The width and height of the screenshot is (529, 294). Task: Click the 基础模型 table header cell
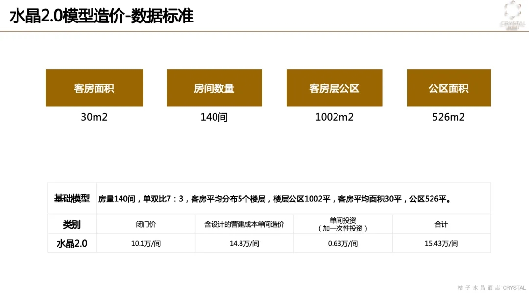click(72, 199)
